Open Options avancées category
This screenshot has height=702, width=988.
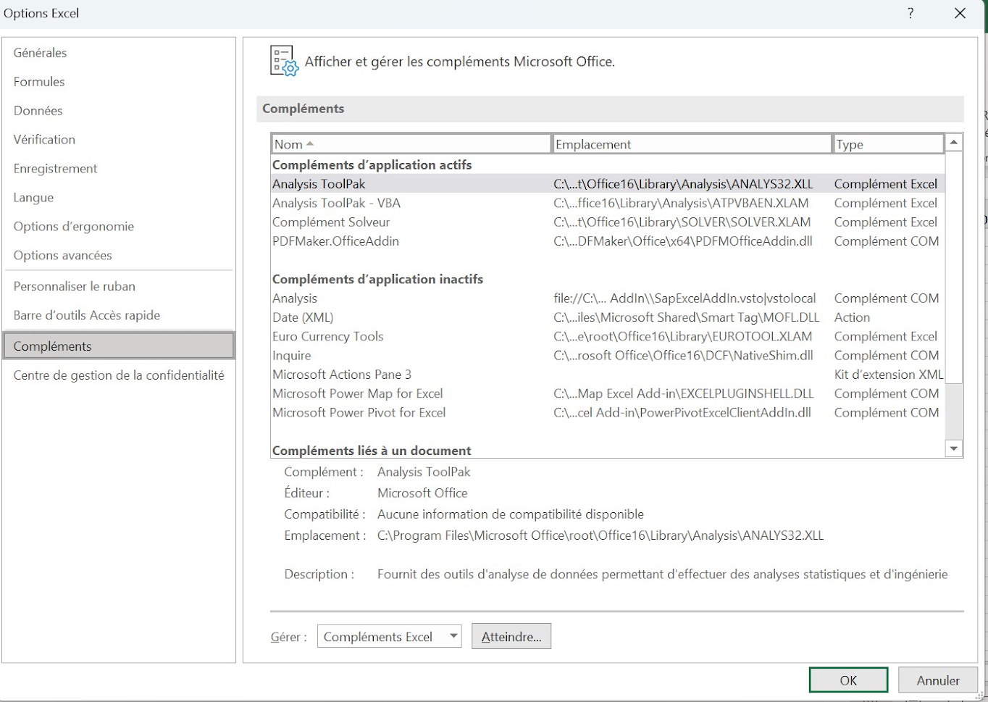(x=63, y=255)
